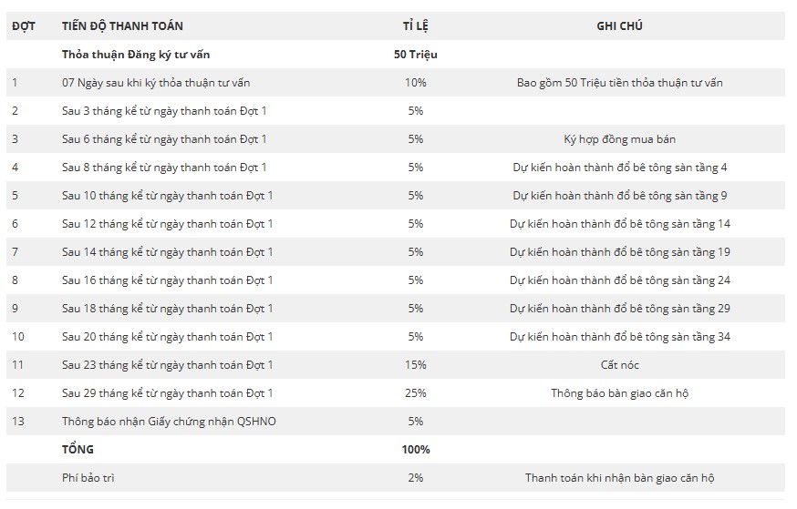
Task: Click the 15% rate for installment 11
Action: pyautogui.click(x=415, y=365)
